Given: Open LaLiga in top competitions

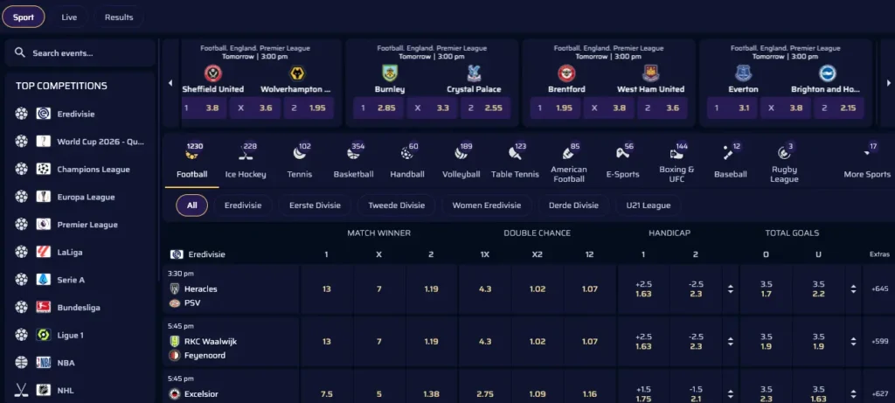Looking at the screenshot, I should (80, 253).
